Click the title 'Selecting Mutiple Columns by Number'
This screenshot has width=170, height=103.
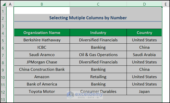[88, 18]
